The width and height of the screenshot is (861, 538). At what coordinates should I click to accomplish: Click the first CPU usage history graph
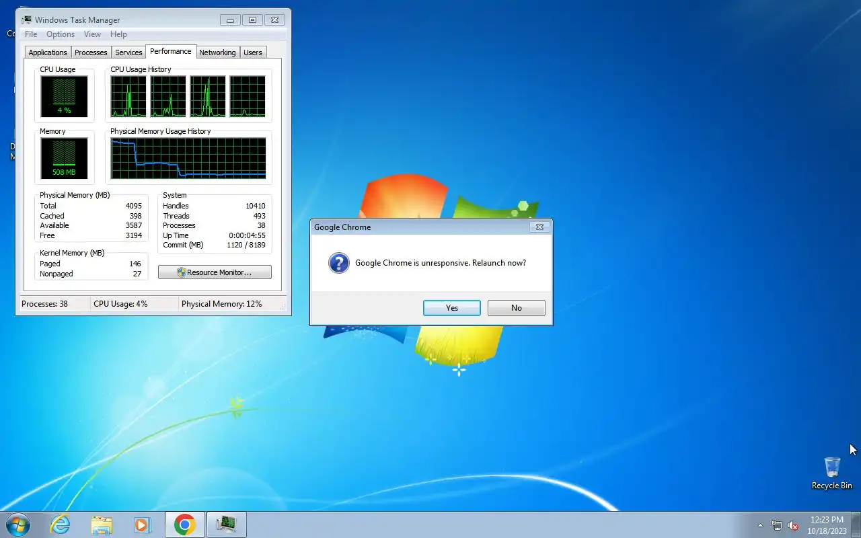128,96
